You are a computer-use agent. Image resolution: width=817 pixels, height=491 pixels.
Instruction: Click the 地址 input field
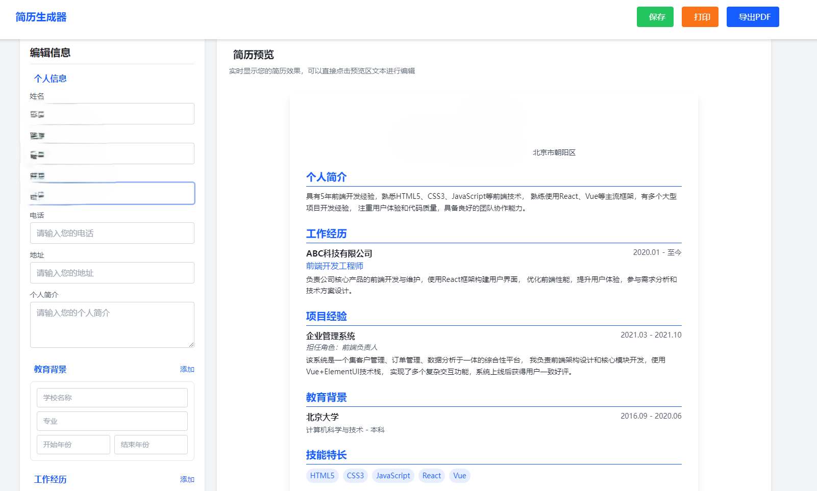112,273
